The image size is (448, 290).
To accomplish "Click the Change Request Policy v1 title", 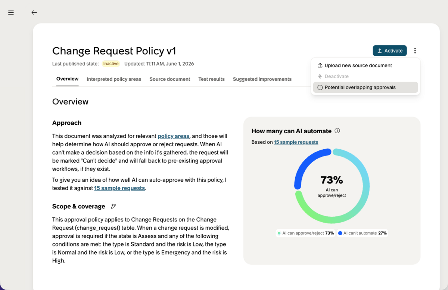I will 114,51.
